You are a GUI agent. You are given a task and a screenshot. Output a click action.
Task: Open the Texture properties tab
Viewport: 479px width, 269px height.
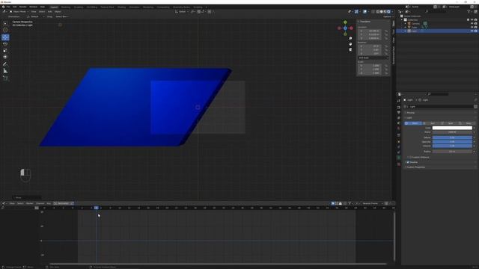[x=399, y=164]
